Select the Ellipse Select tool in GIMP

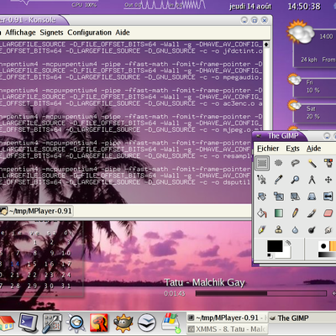278,163
